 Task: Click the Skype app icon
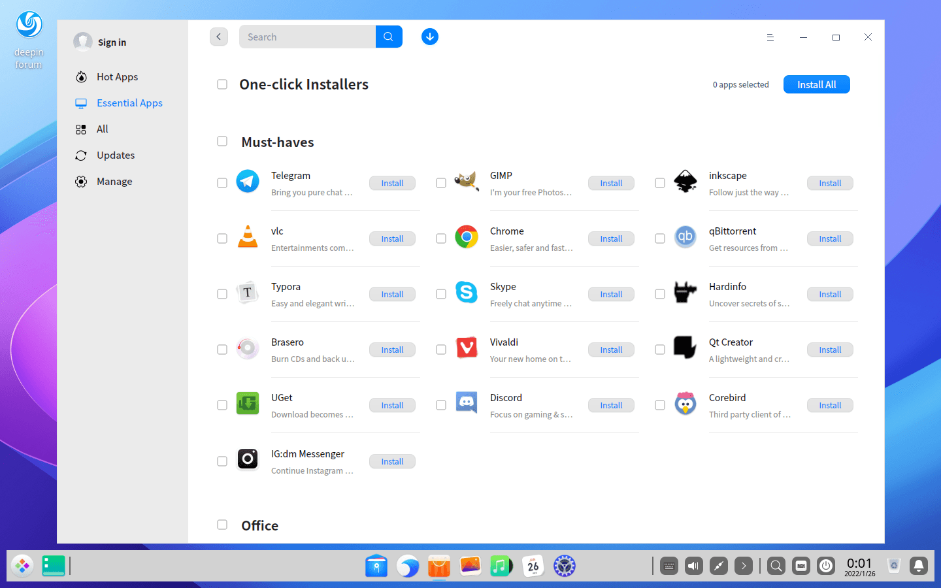(467, 292)
